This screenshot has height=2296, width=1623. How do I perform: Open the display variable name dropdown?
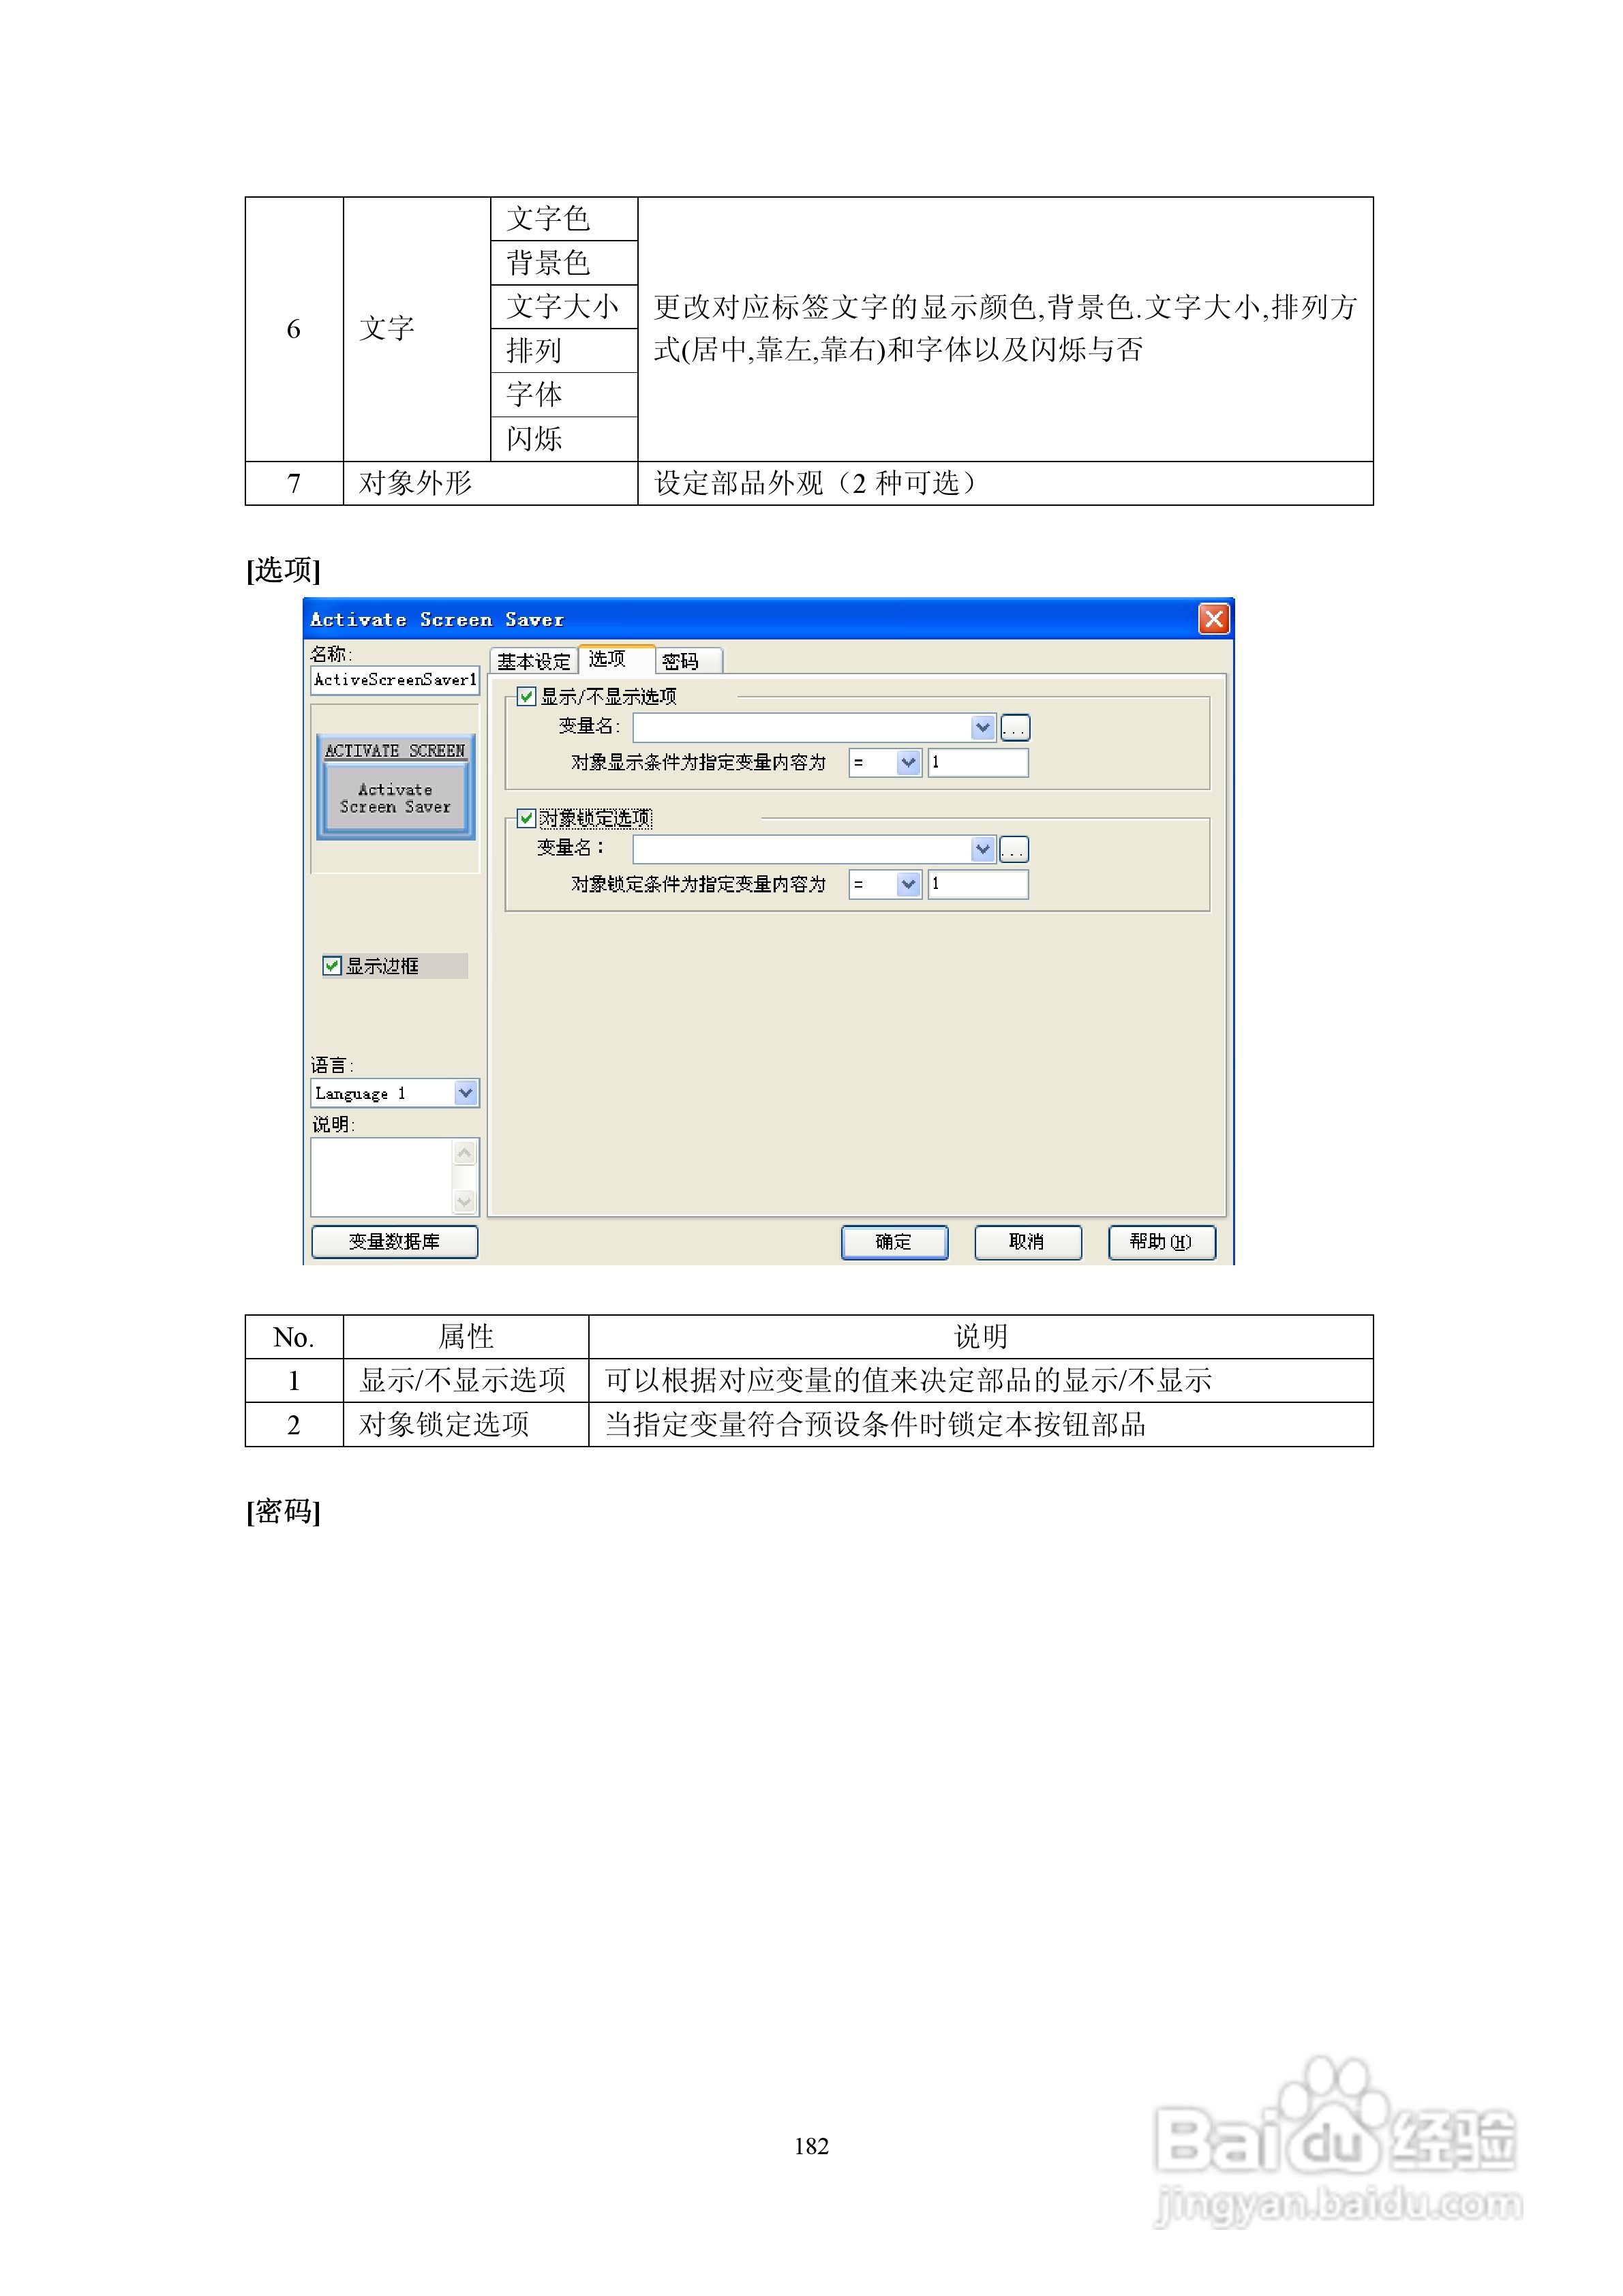coord(982,728)
